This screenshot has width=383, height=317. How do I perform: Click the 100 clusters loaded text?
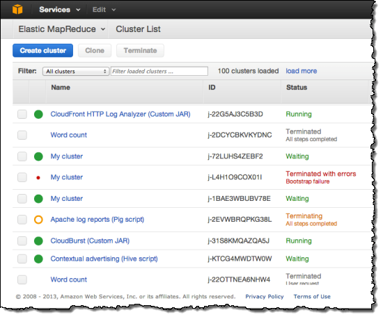(x=248, y=71)
